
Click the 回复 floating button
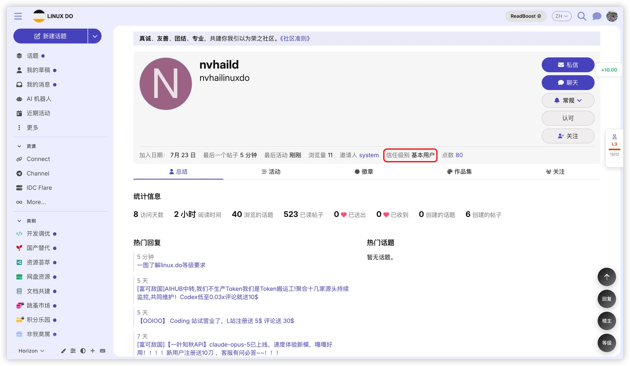tap(607, 299)
